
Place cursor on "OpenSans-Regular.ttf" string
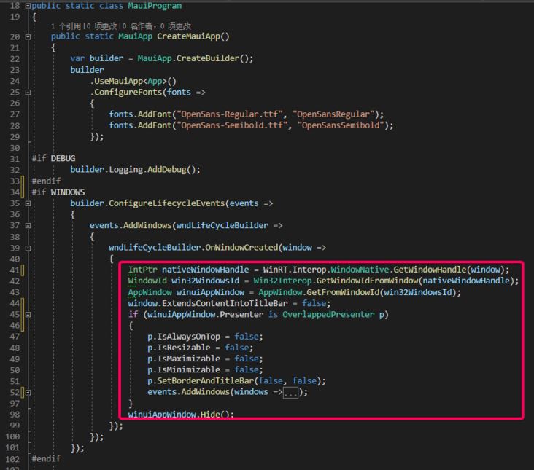pos(176,114)
